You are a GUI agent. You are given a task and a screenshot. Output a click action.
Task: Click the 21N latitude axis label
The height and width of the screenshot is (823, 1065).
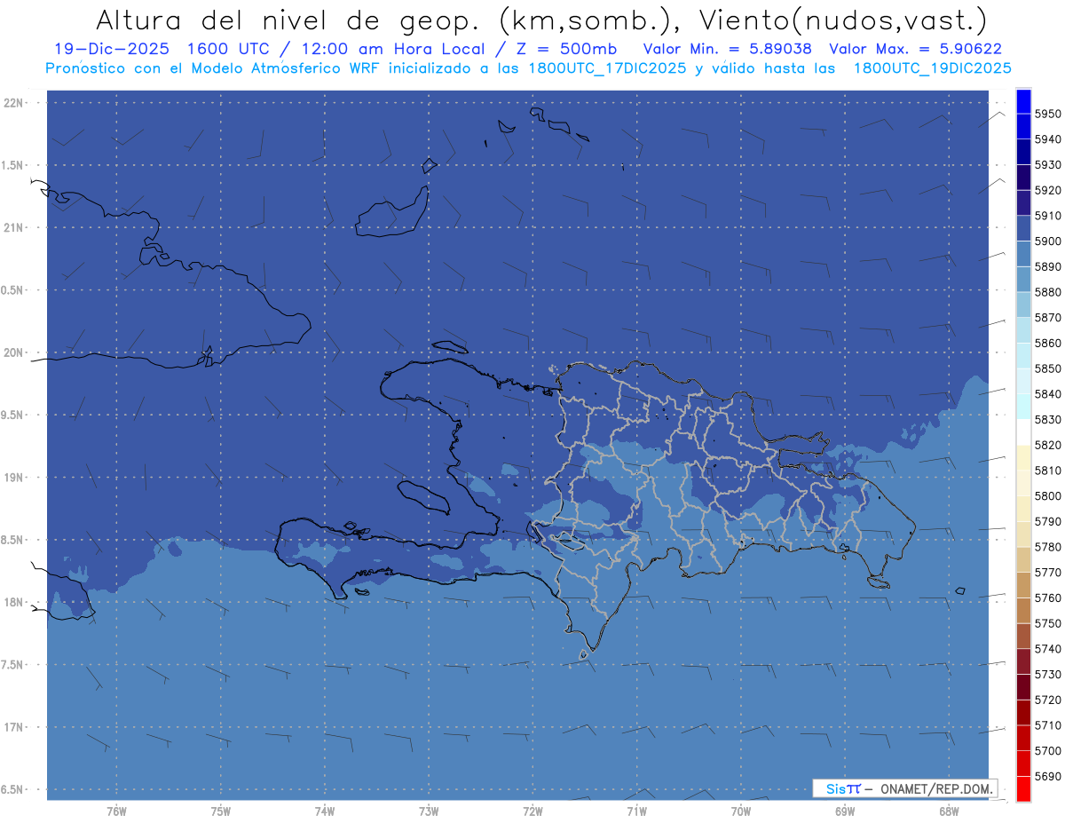pos(12,227)
